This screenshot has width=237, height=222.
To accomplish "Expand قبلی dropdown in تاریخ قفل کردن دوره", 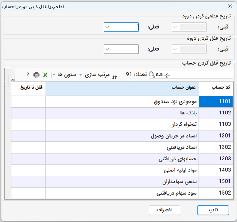I will point(175,49).
